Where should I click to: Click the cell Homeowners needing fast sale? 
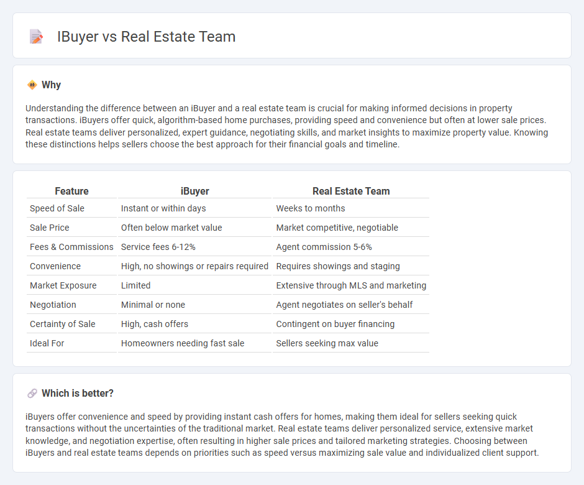pyautogui.click(x=183, y=343)
